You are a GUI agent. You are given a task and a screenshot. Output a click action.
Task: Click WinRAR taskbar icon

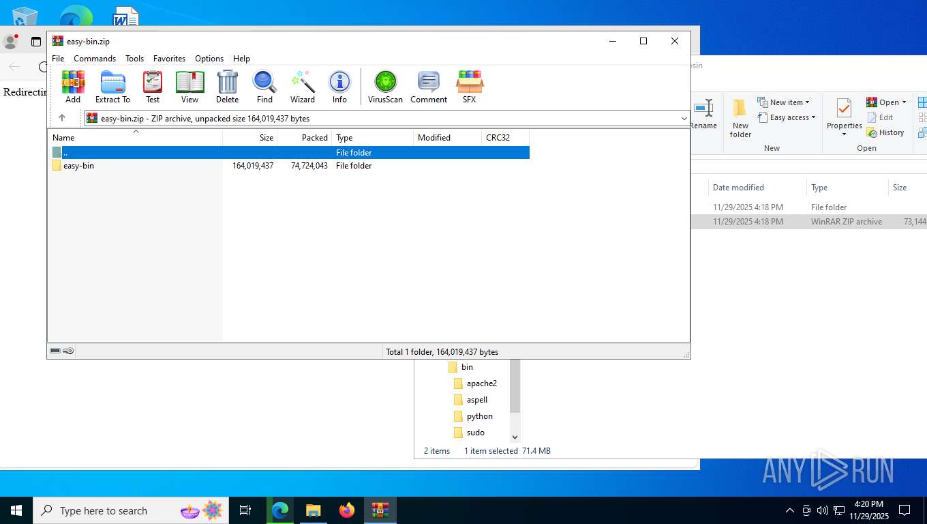[380, 510]
